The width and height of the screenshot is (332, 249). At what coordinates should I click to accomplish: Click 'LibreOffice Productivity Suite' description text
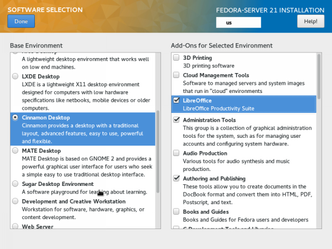coord(219,108)
